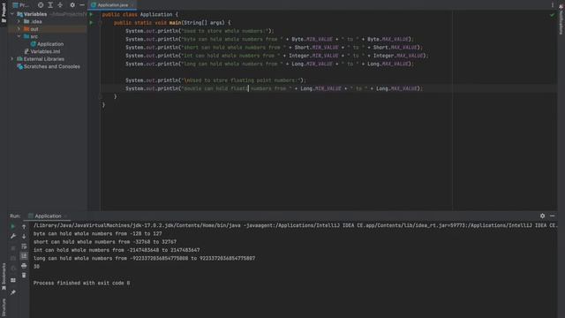This screenshot has height=318, width=565.
Task: Select opened file with locate target icon
Action: [41, 5]
